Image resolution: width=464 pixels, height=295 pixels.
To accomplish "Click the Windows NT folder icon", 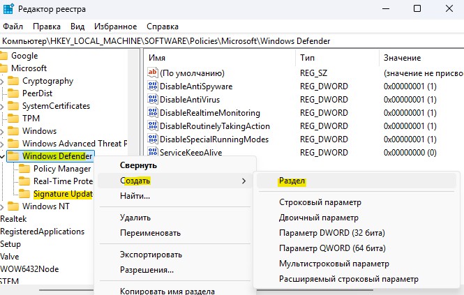I will (13, 206).
